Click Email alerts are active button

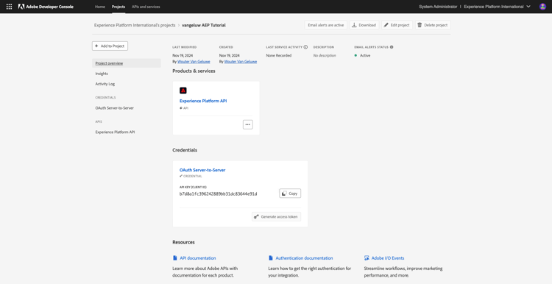coord(325,25)
